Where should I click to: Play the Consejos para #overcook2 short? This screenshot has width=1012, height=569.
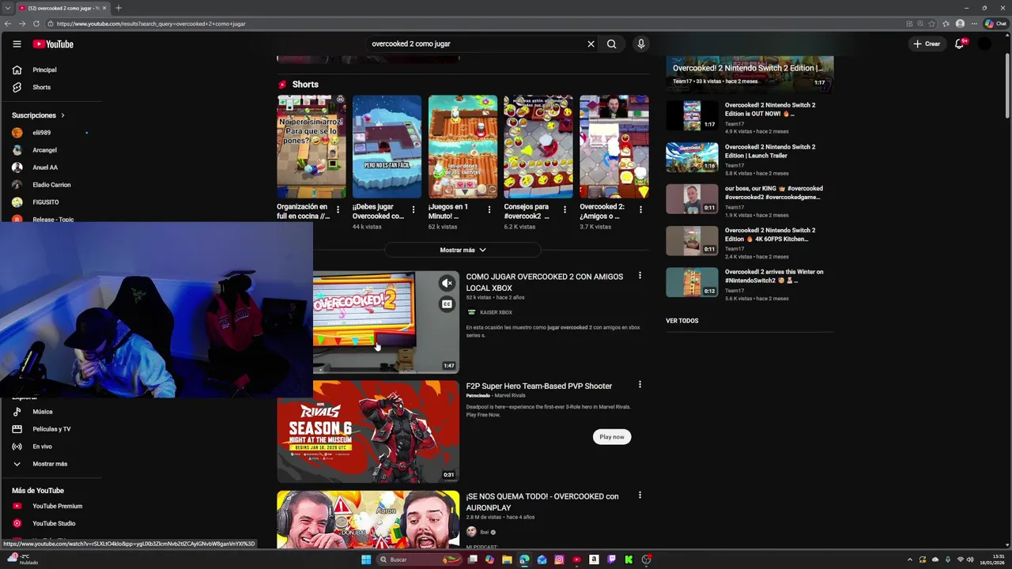pos(538,147)
